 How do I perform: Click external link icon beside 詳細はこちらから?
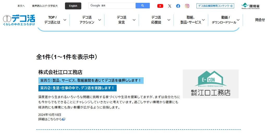[x=64, y=119]
